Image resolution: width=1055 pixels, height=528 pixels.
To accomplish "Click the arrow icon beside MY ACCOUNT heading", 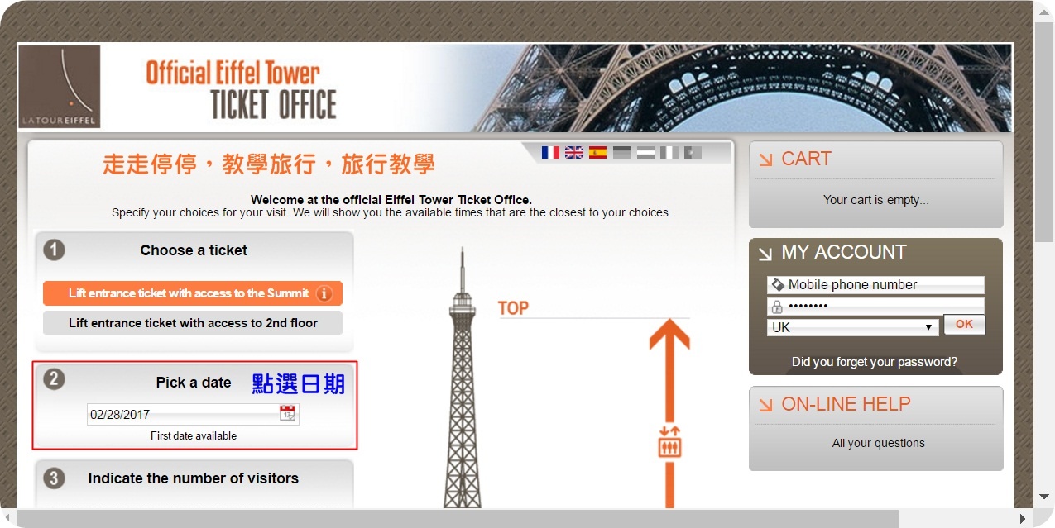I will [x=765, y=254].
